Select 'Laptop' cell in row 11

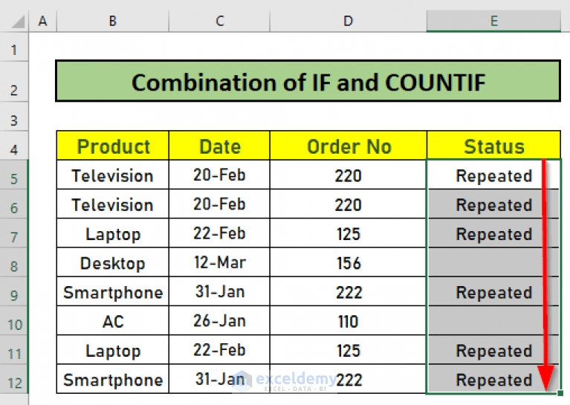113,349
